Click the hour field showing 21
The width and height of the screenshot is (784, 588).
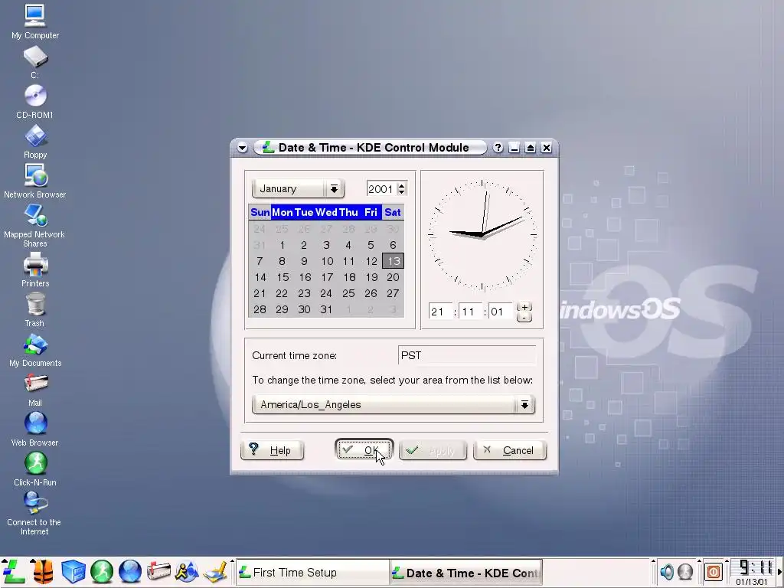[x=440, y=312]
